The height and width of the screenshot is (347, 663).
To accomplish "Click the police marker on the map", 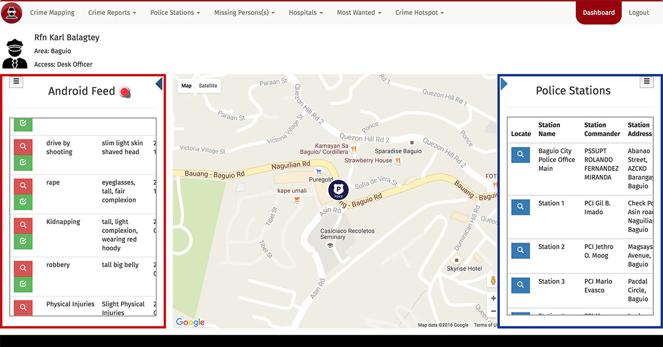I will [x=338, y=190].
